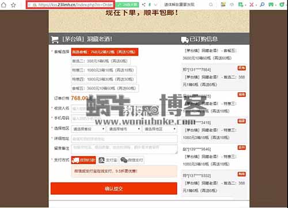Open the city selection dropdown
This screenshot has height=208, width=288.
tap(124, 129)
